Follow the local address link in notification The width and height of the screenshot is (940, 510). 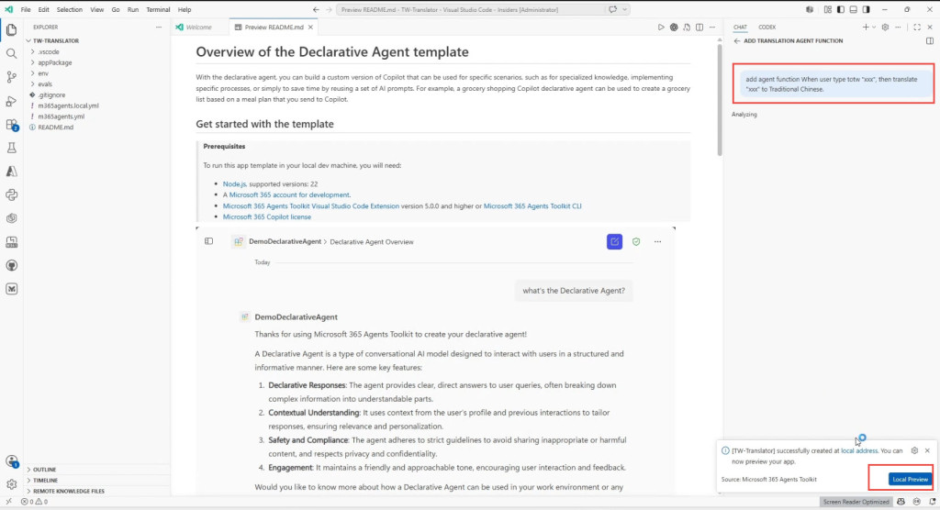tap(859, 450)
